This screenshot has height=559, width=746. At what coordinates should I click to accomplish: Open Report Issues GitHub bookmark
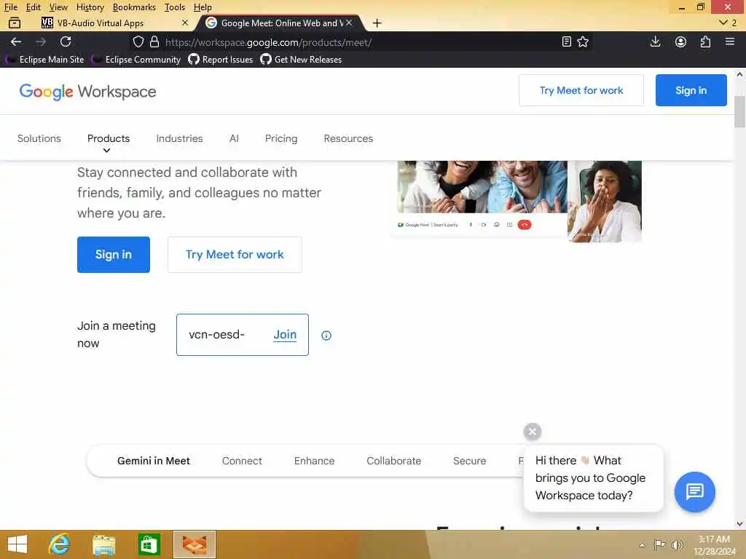point(221,60)
